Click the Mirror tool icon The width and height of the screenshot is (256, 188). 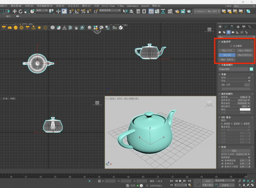pos(125,11)
